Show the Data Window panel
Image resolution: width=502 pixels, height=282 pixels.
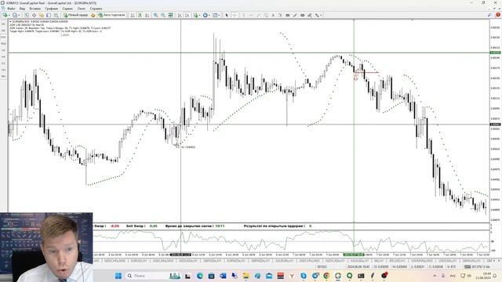(34, 15)
